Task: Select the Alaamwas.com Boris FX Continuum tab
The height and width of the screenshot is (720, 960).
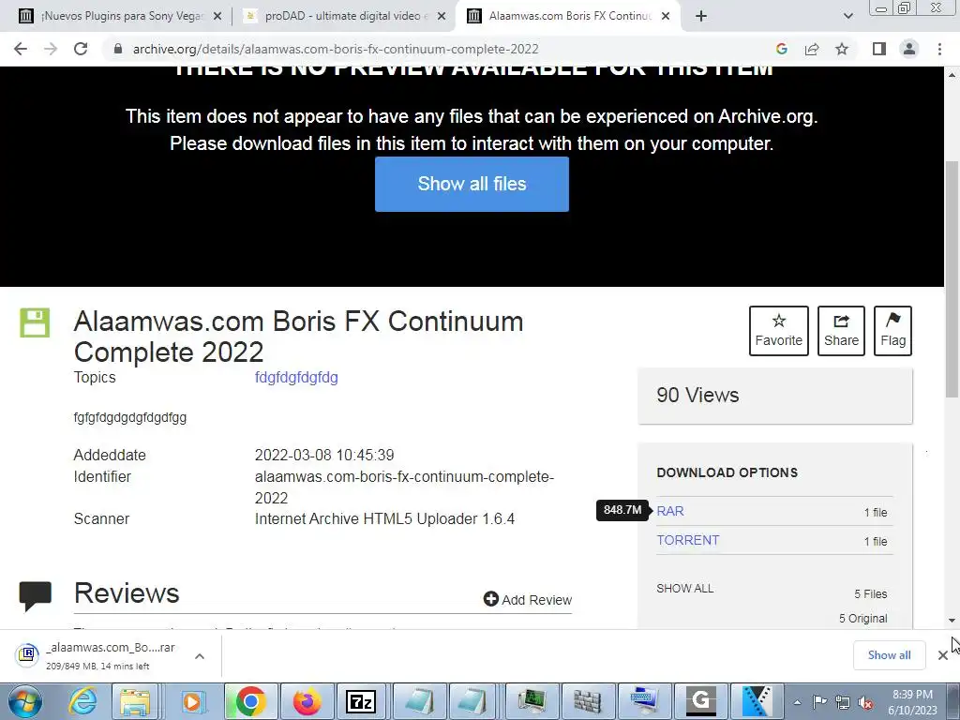Action: pos(569,17)
